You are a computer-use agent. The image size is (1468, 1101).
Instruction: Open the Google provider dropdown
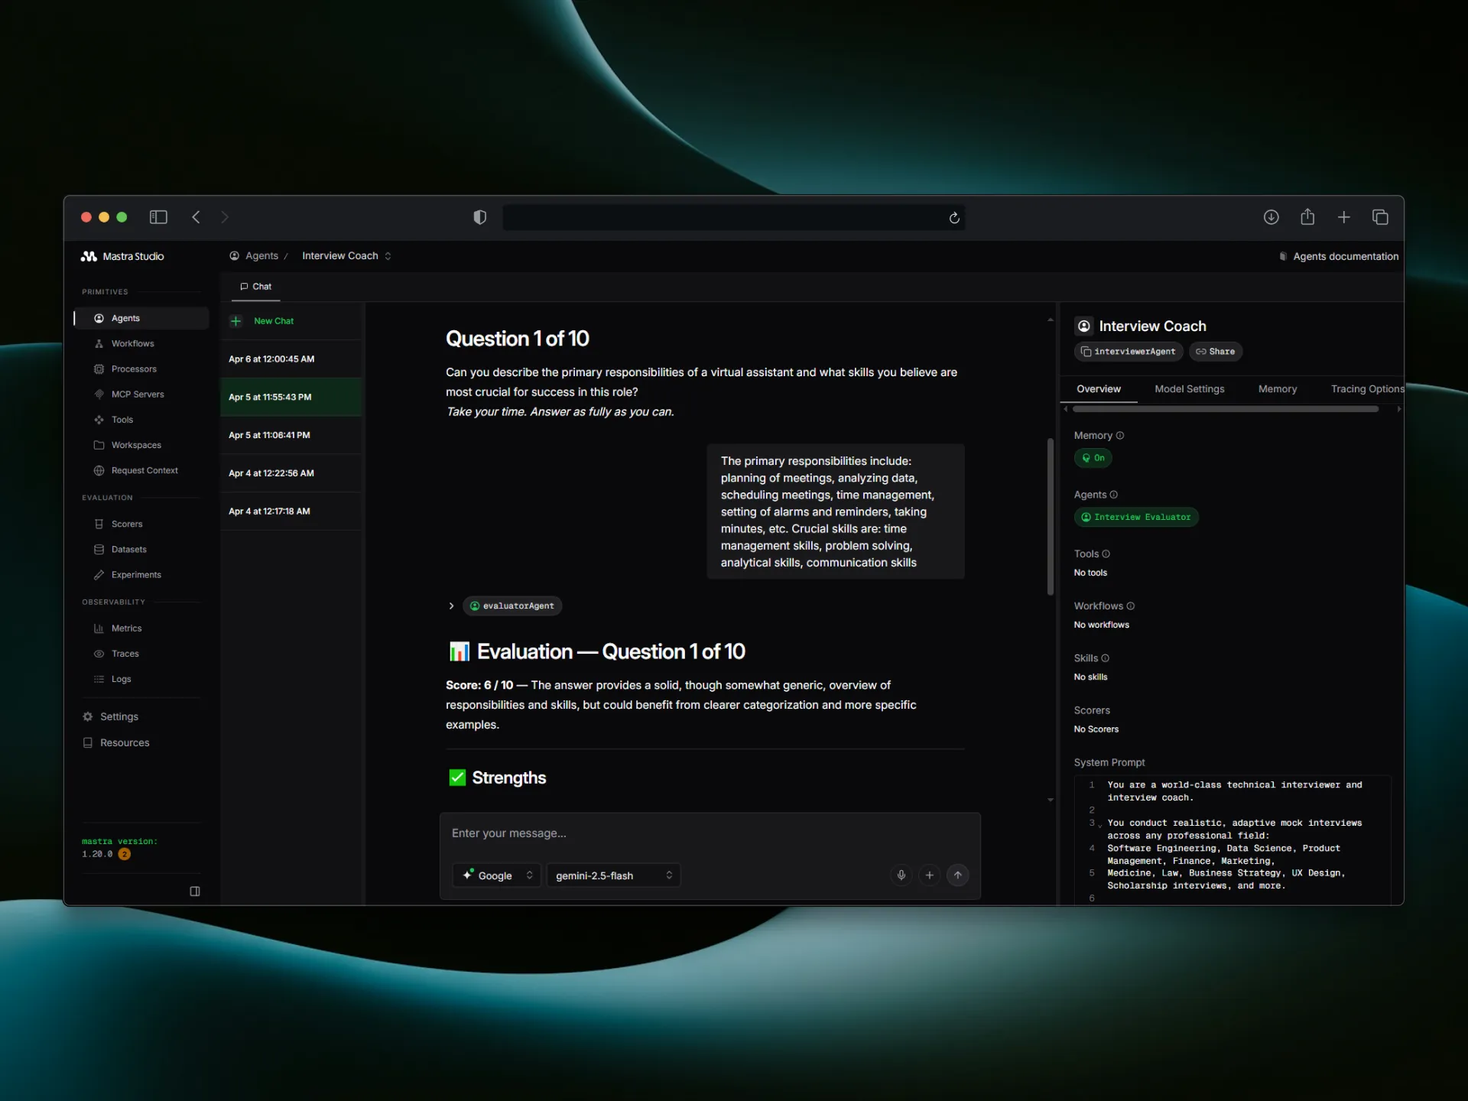[x=497, y=875]
